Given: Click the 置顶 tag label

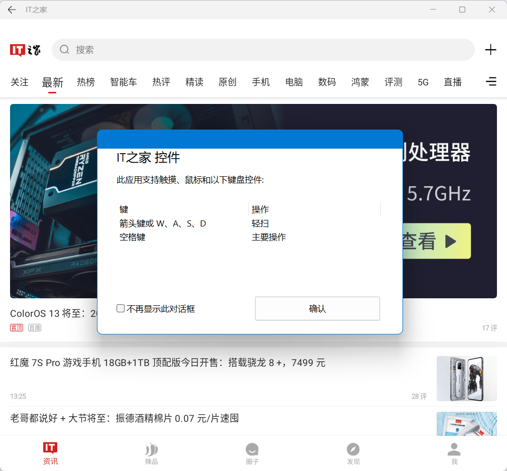Looking at the screenshot, I should [17, 328].
